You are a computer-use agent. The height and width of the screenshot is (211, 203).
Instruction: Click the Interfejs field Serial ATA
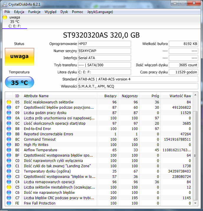104,58
